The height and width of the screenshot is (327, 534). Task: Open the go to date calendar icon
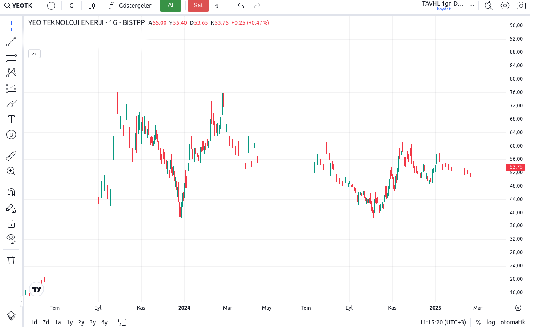click(x=122, y=322)
